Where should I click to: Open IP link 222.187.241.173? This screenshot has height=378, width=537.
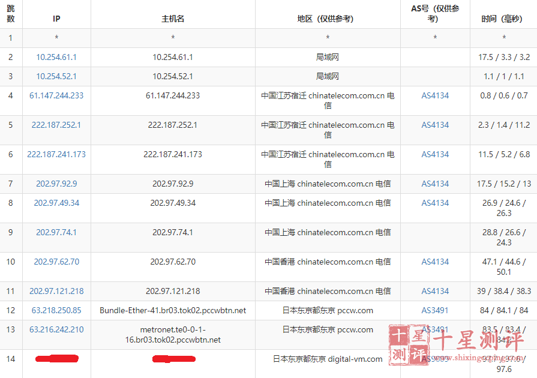click(x=56, y=154)
